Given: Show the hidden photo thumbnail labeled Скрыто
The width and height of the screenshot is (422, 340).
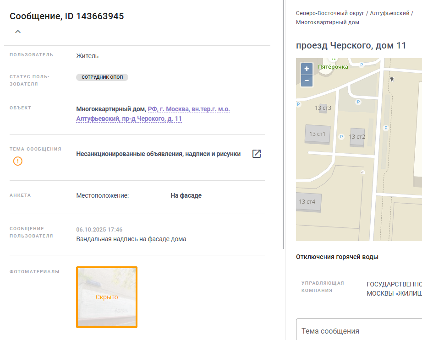Looking at the screenshot, I should coord(107,297).
